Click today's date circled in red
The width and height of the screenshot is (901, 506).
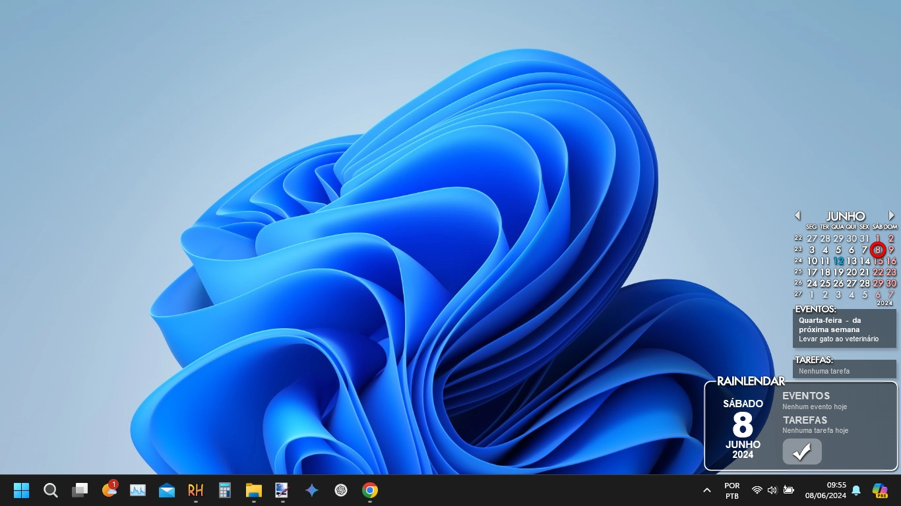click(x=877, y=250)
